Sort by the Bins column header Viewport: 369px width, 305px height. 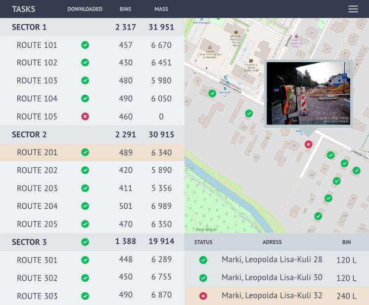point(125,9)
